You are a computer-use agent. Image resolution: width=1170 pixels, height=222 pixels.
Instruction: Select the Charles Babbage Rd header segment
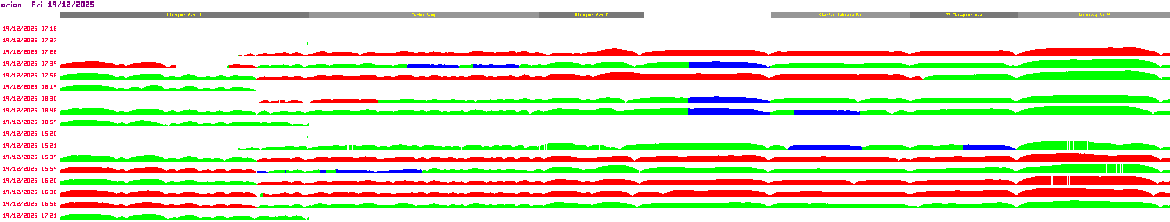pos(840,15)
